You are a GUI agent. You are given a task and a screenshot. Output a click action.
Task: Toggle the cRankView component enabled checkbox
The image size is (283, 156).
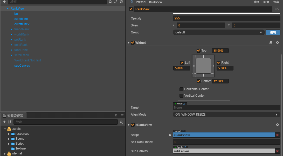(133, 125)
